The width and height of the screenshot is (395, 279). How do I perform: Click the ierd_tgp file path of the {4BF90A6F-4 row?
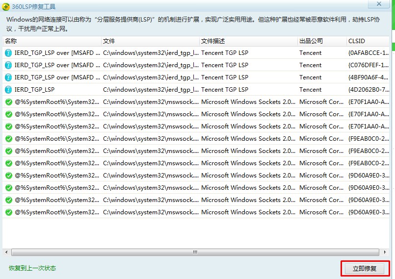coord(151,77)
